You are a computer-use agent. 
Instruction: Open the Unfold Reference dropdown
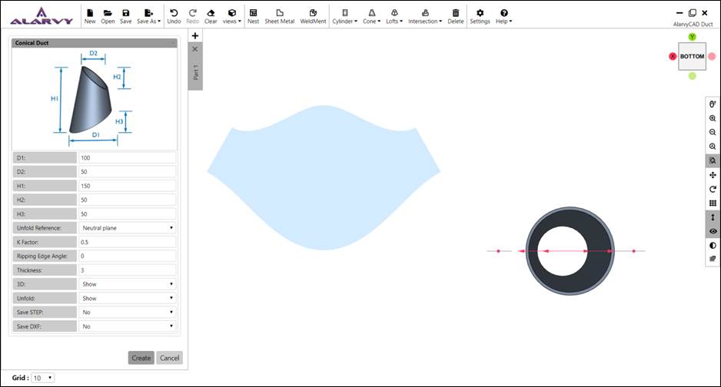coord(127,228)
